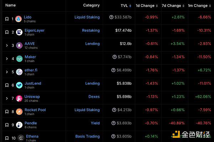Click the Uniswap unicorn logo icon
Screen dimensions: 214x142
[19, 98]
